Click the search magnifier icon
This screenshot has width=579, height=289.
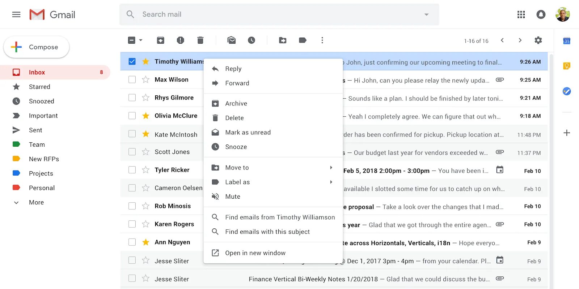(x=130, y=14)
